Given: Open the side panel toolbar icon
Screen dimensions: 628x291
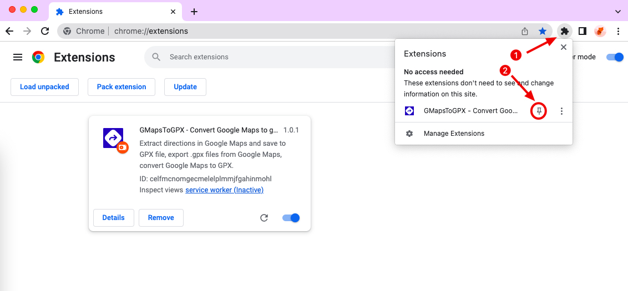Looking at the screenshot, I should point(583,31).
